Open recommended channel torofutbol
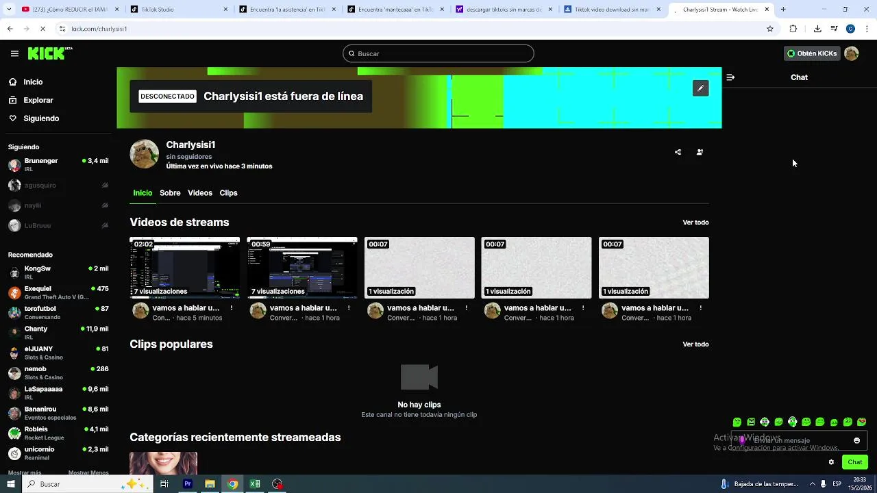The height and width of the screenshot is (493, 877). pyautogui.click(x=58, y=313)
